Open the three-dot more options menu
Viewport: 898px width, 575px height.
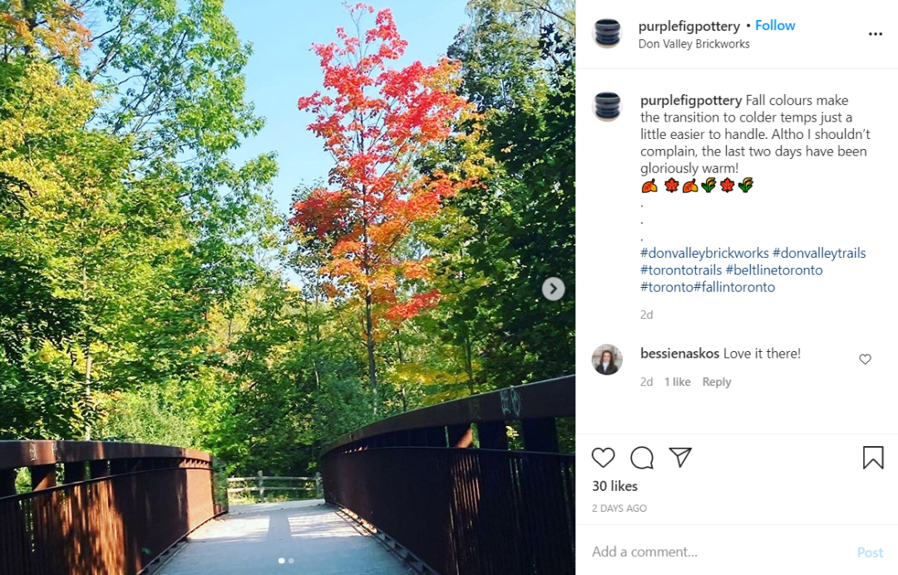875,34
